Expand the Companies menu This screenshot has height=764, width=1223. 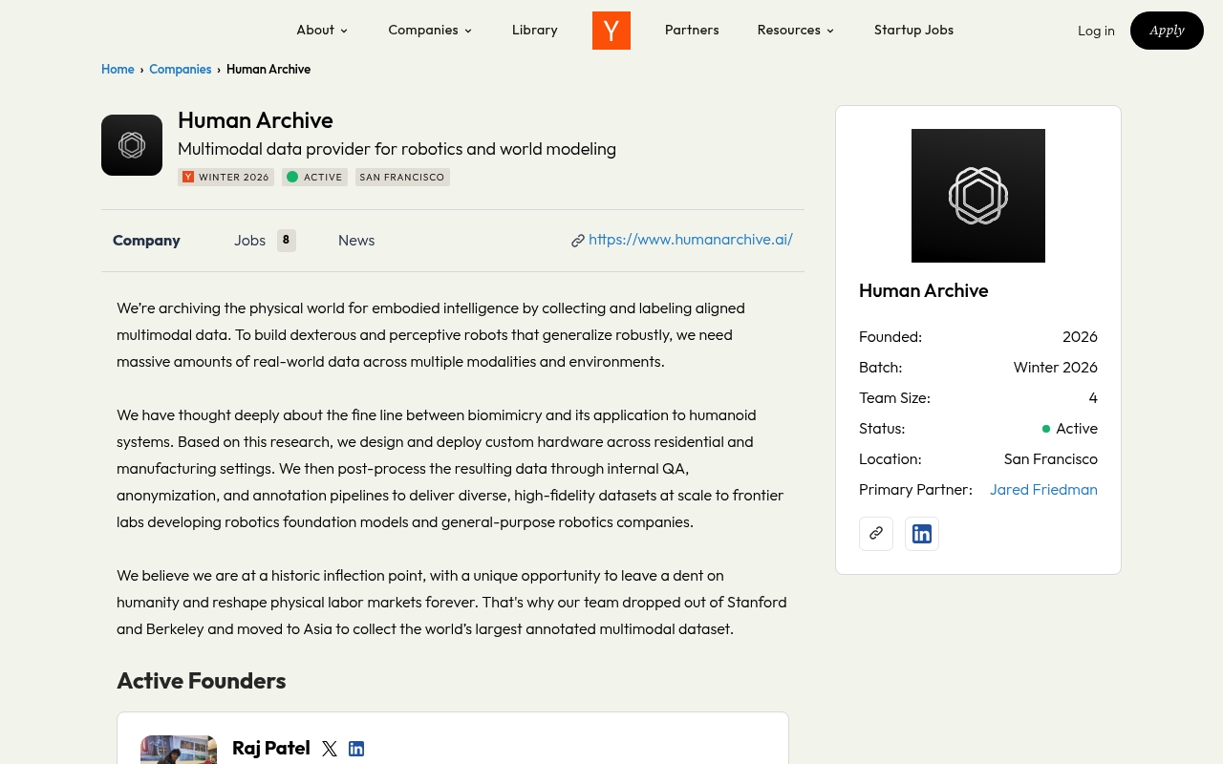(430, 30)
